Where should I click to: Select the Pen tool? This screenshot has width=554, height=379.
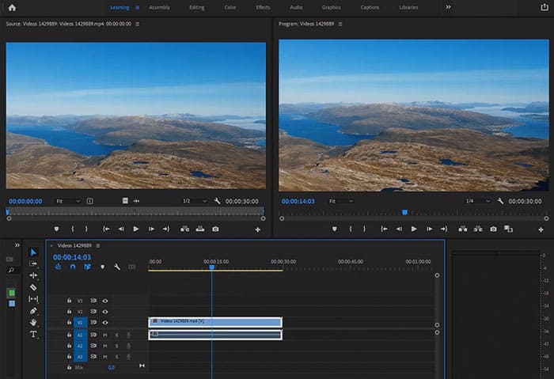click(x=33, y=311)
